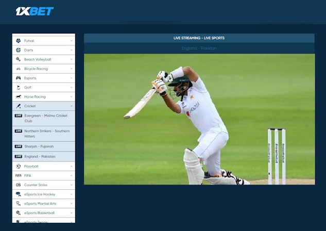This screenshot has height=231, width=326.
Task: Click the cricket live stream video
Action: coord(199,119)
